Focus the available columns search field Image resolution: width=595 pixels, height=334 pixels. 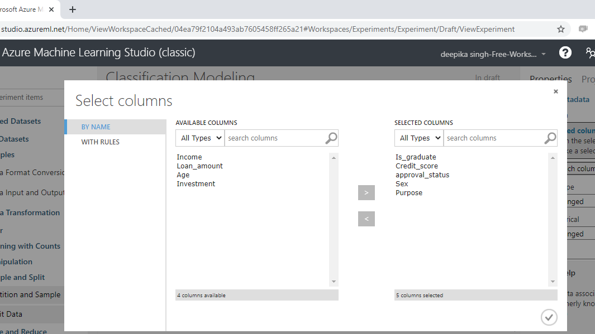(275, 138)
